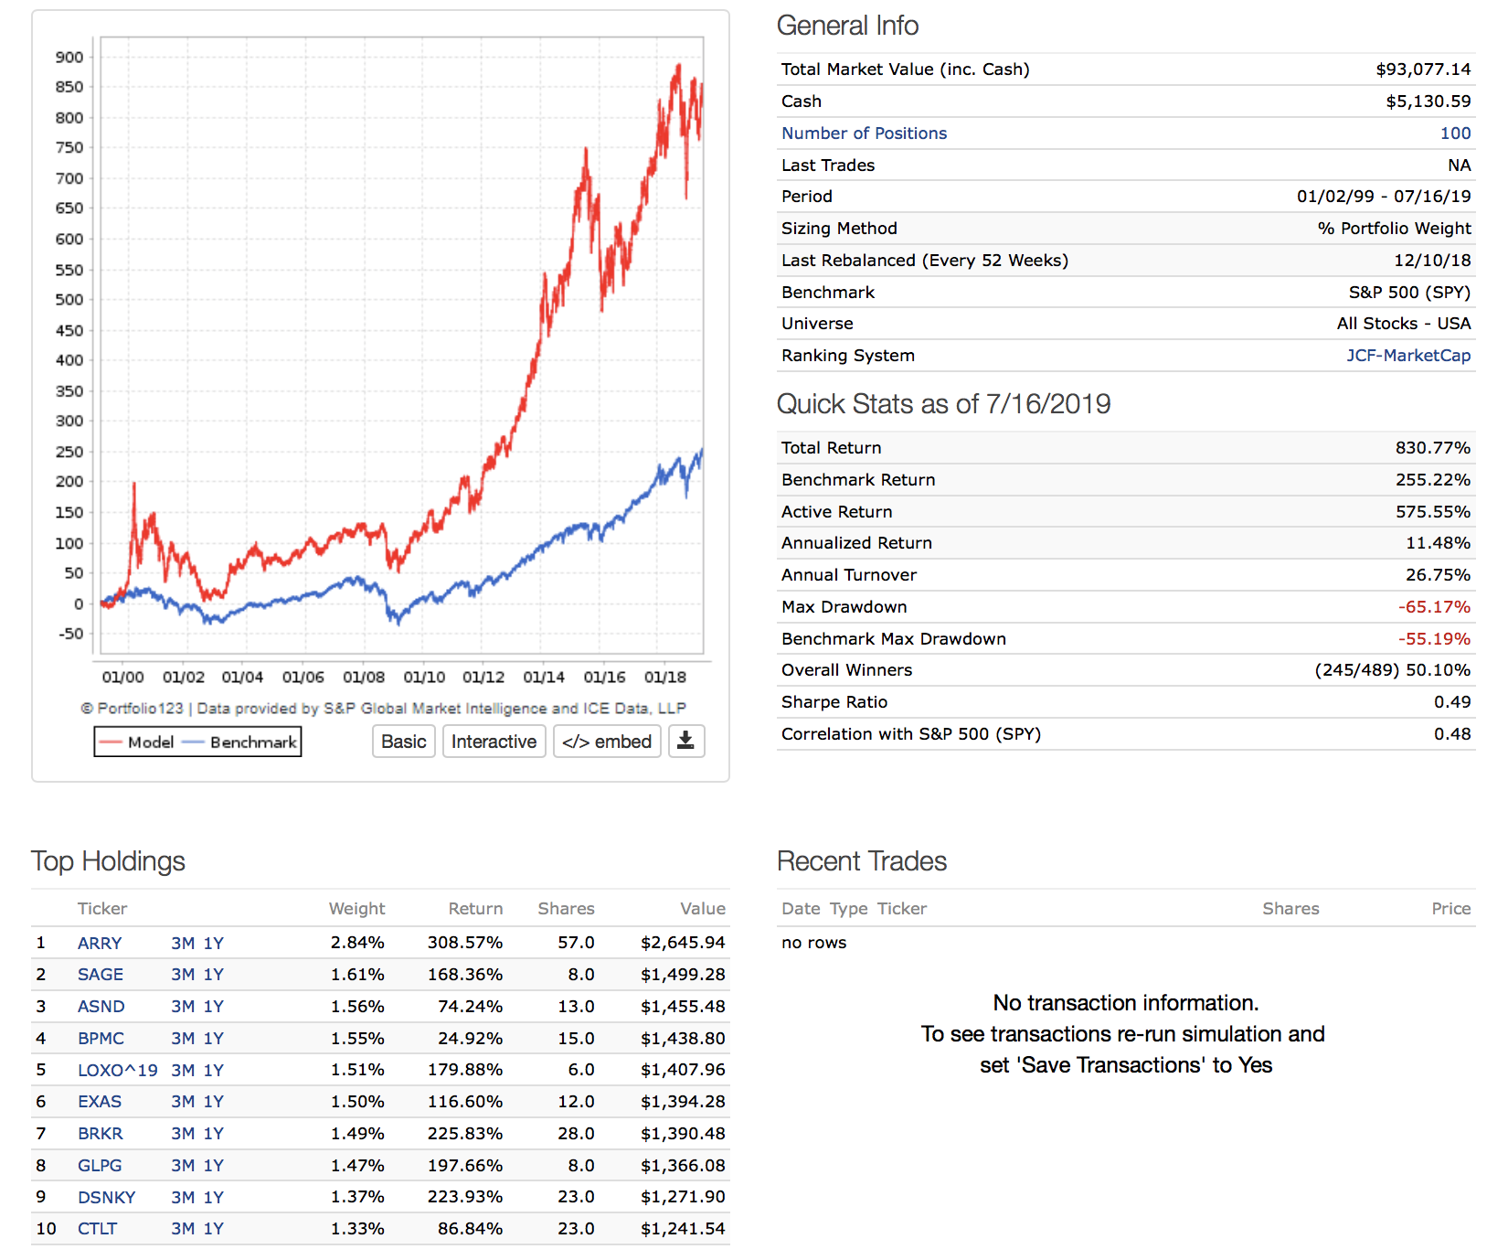Click the download chart icon
This screenshot has width=1508, height=1260.
[685, 742]
